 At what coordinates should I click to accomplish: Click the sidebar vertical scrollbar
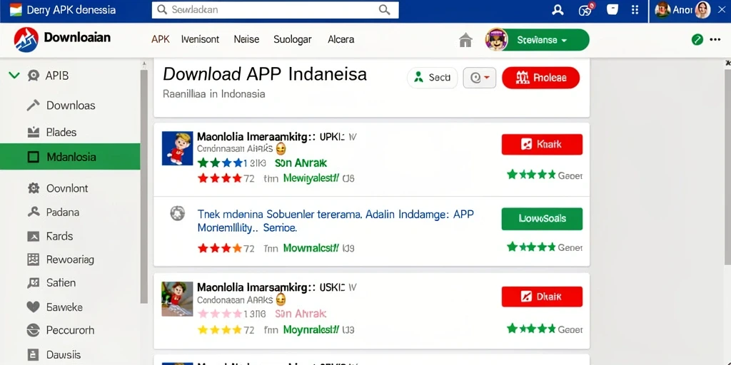tap(144, 186)
